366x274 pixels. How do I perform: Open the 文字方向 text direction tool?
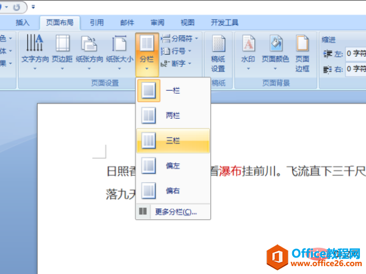click(35, 52)
